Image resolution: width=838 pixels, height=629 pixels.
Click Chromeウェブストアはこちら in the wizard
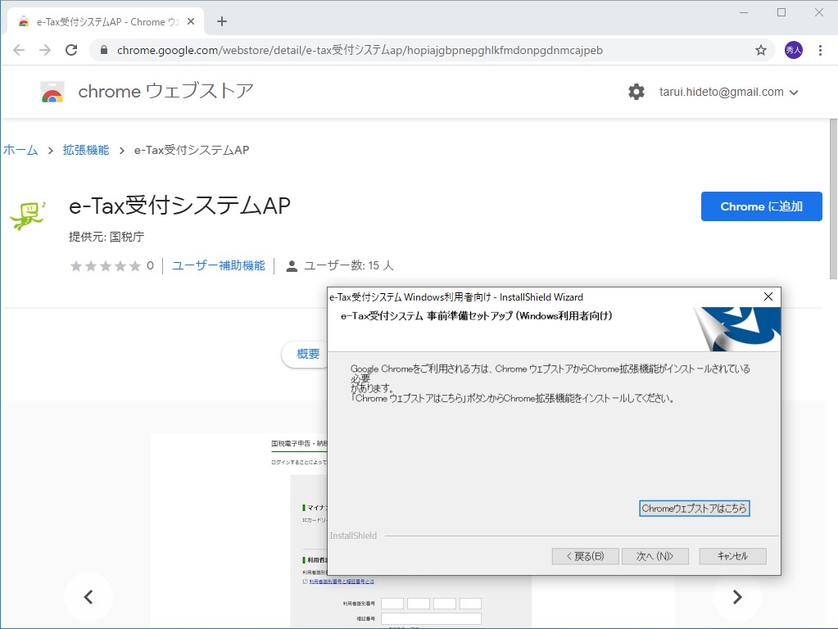coord(694,508)
